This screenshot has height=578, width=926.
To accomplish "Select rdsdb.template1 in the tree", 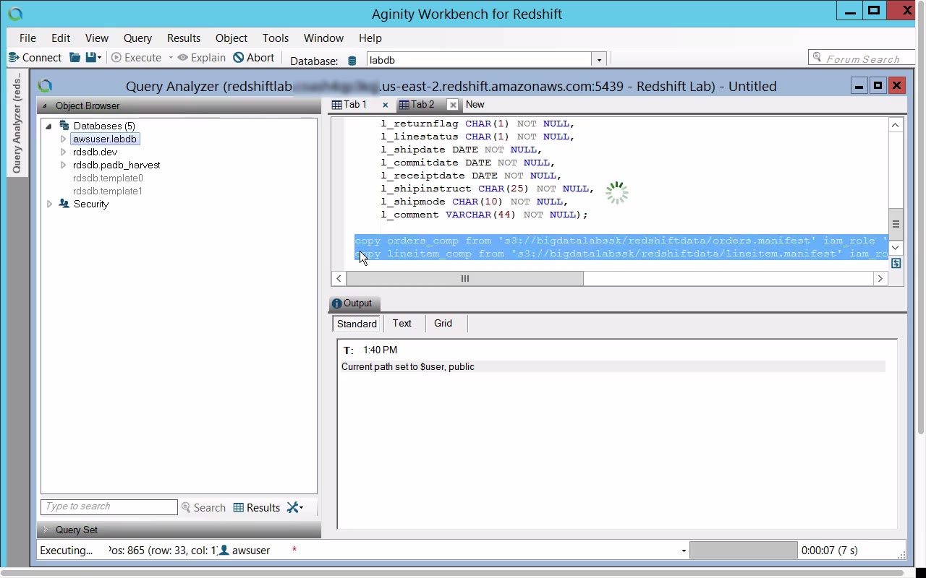I will 108,191.
